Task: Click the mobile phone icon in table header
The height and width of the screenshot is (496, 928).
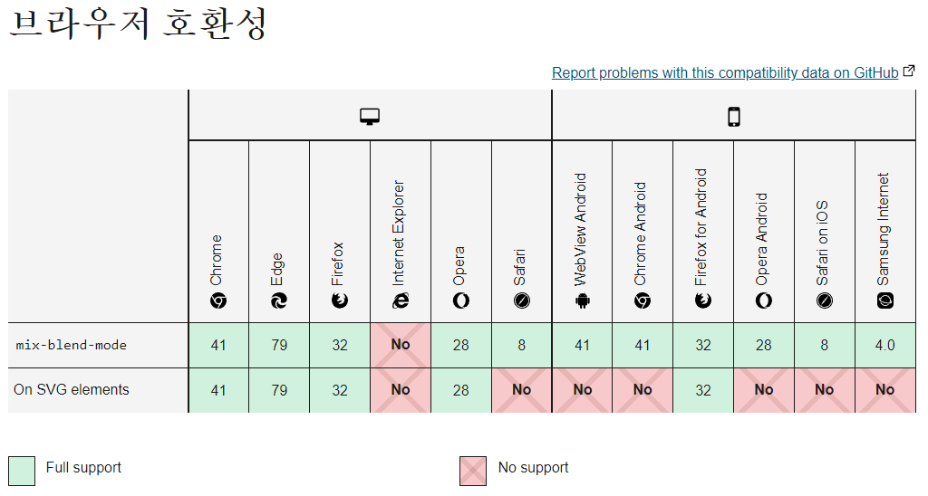Action: pyautogui.click(x=734, y=116)
